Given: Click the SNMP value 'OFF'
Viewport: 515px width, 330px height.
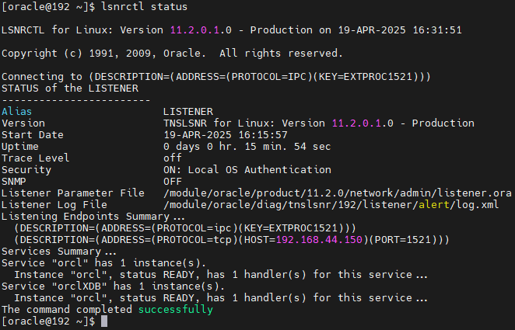Looking at the screenshot, I should tap(173, 181).
